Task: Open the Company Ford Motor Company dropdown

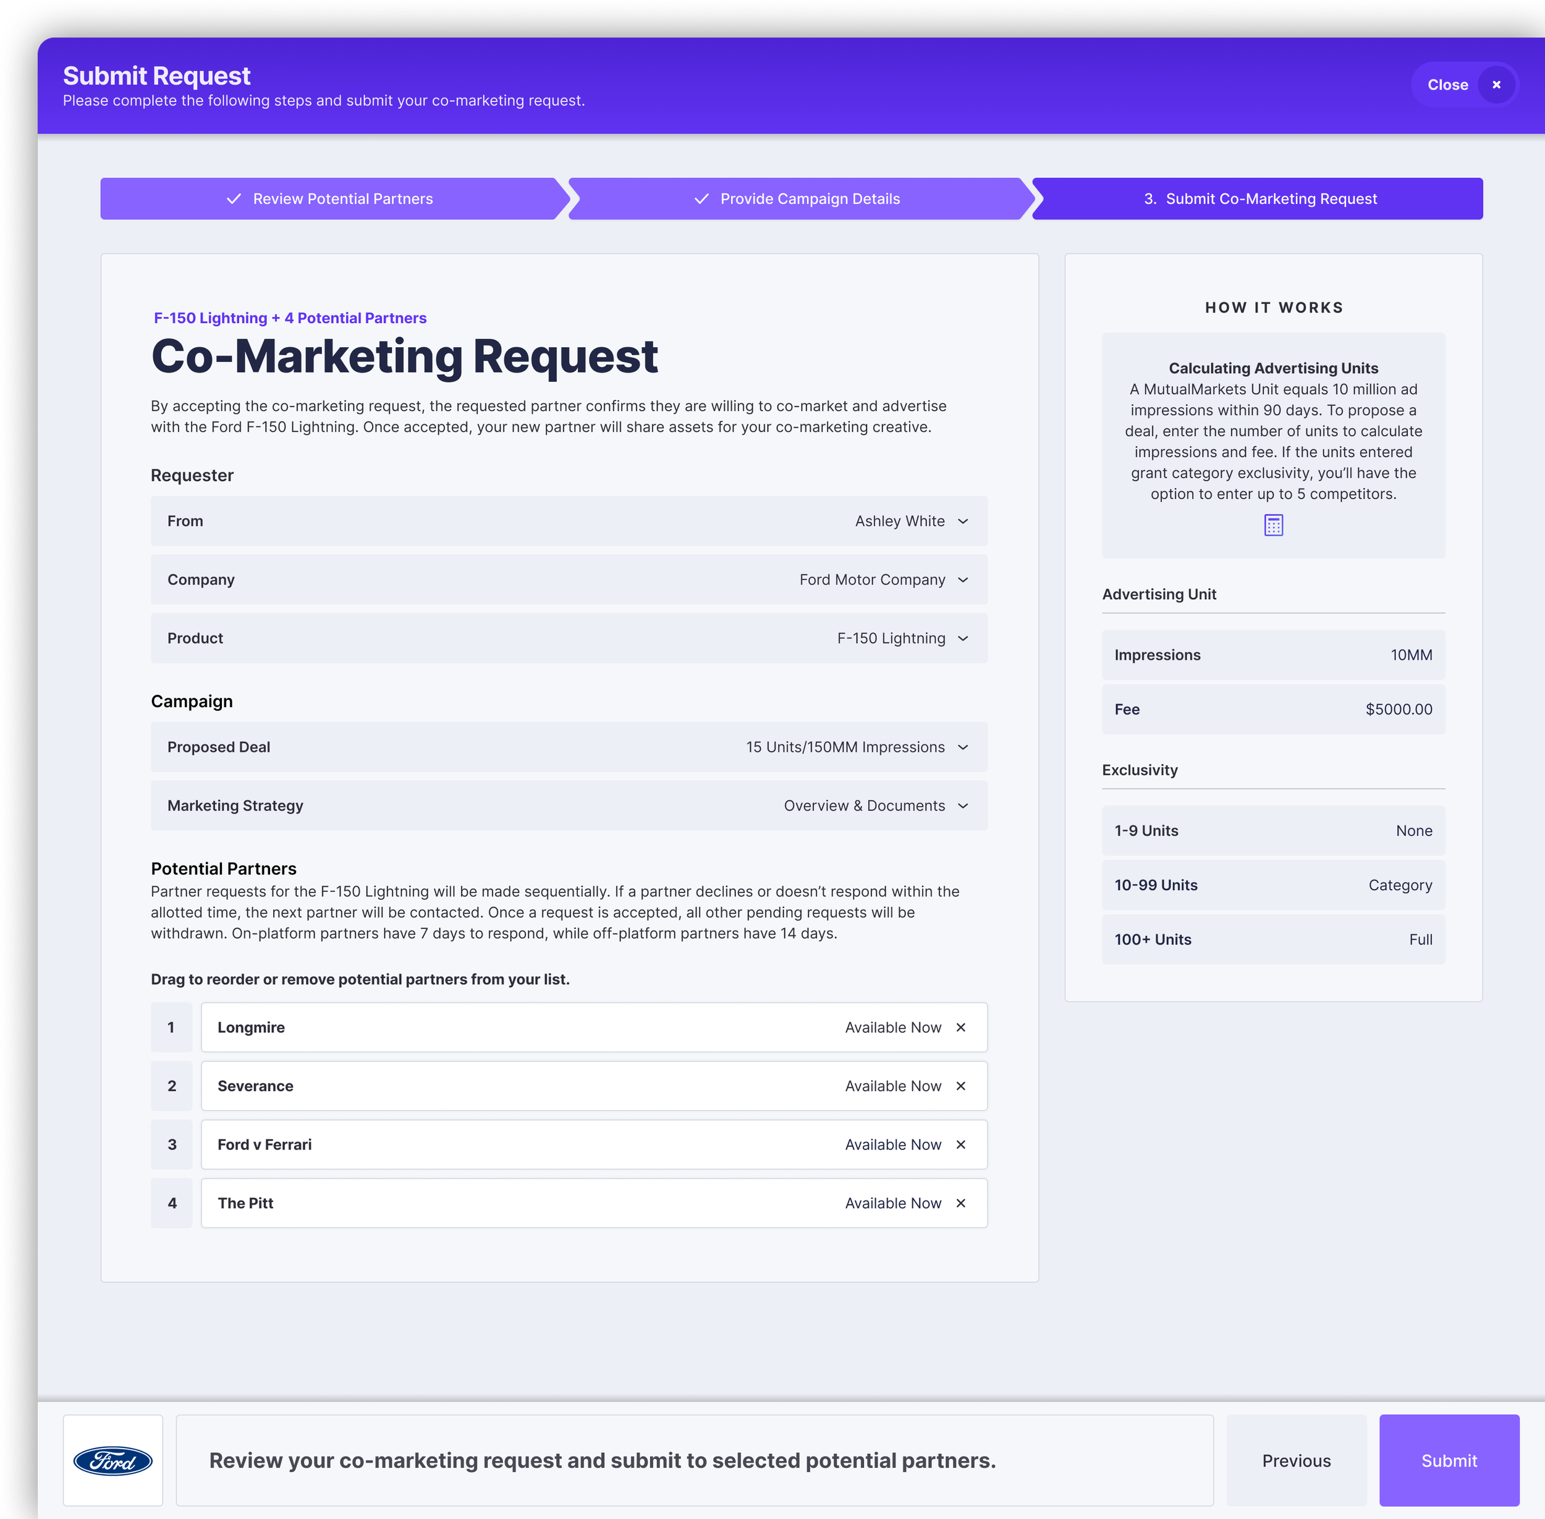Action: coord(962,580)
